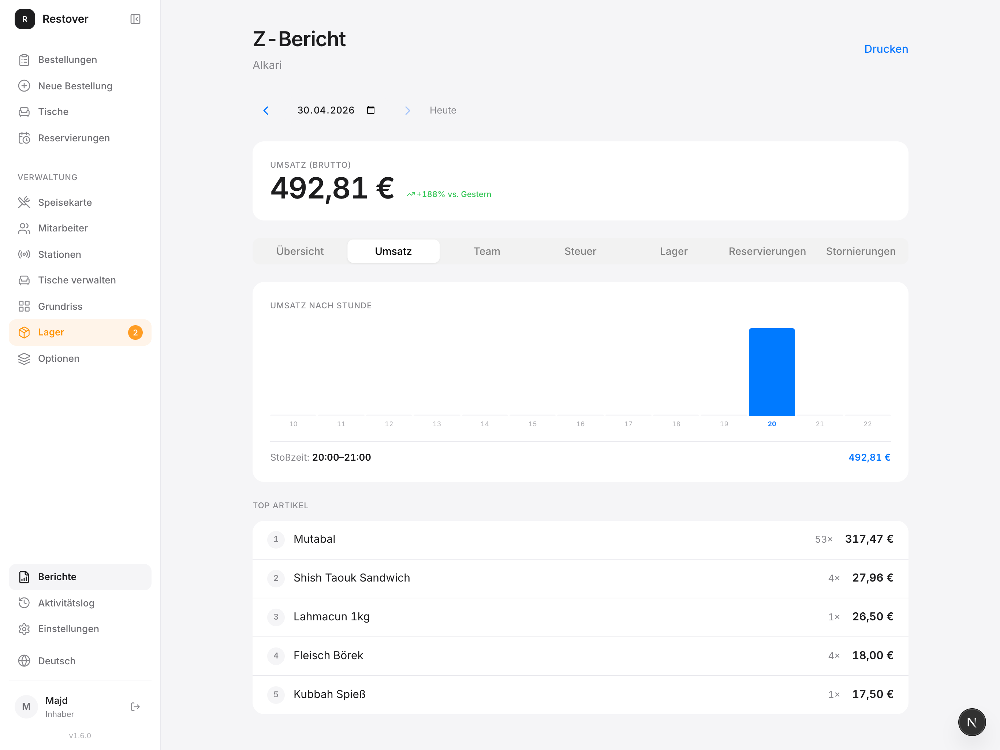The width and height of the screenshot is (1000, 750).
Task: Click the Stationen broadcast icon
Action: click(24, 254)
